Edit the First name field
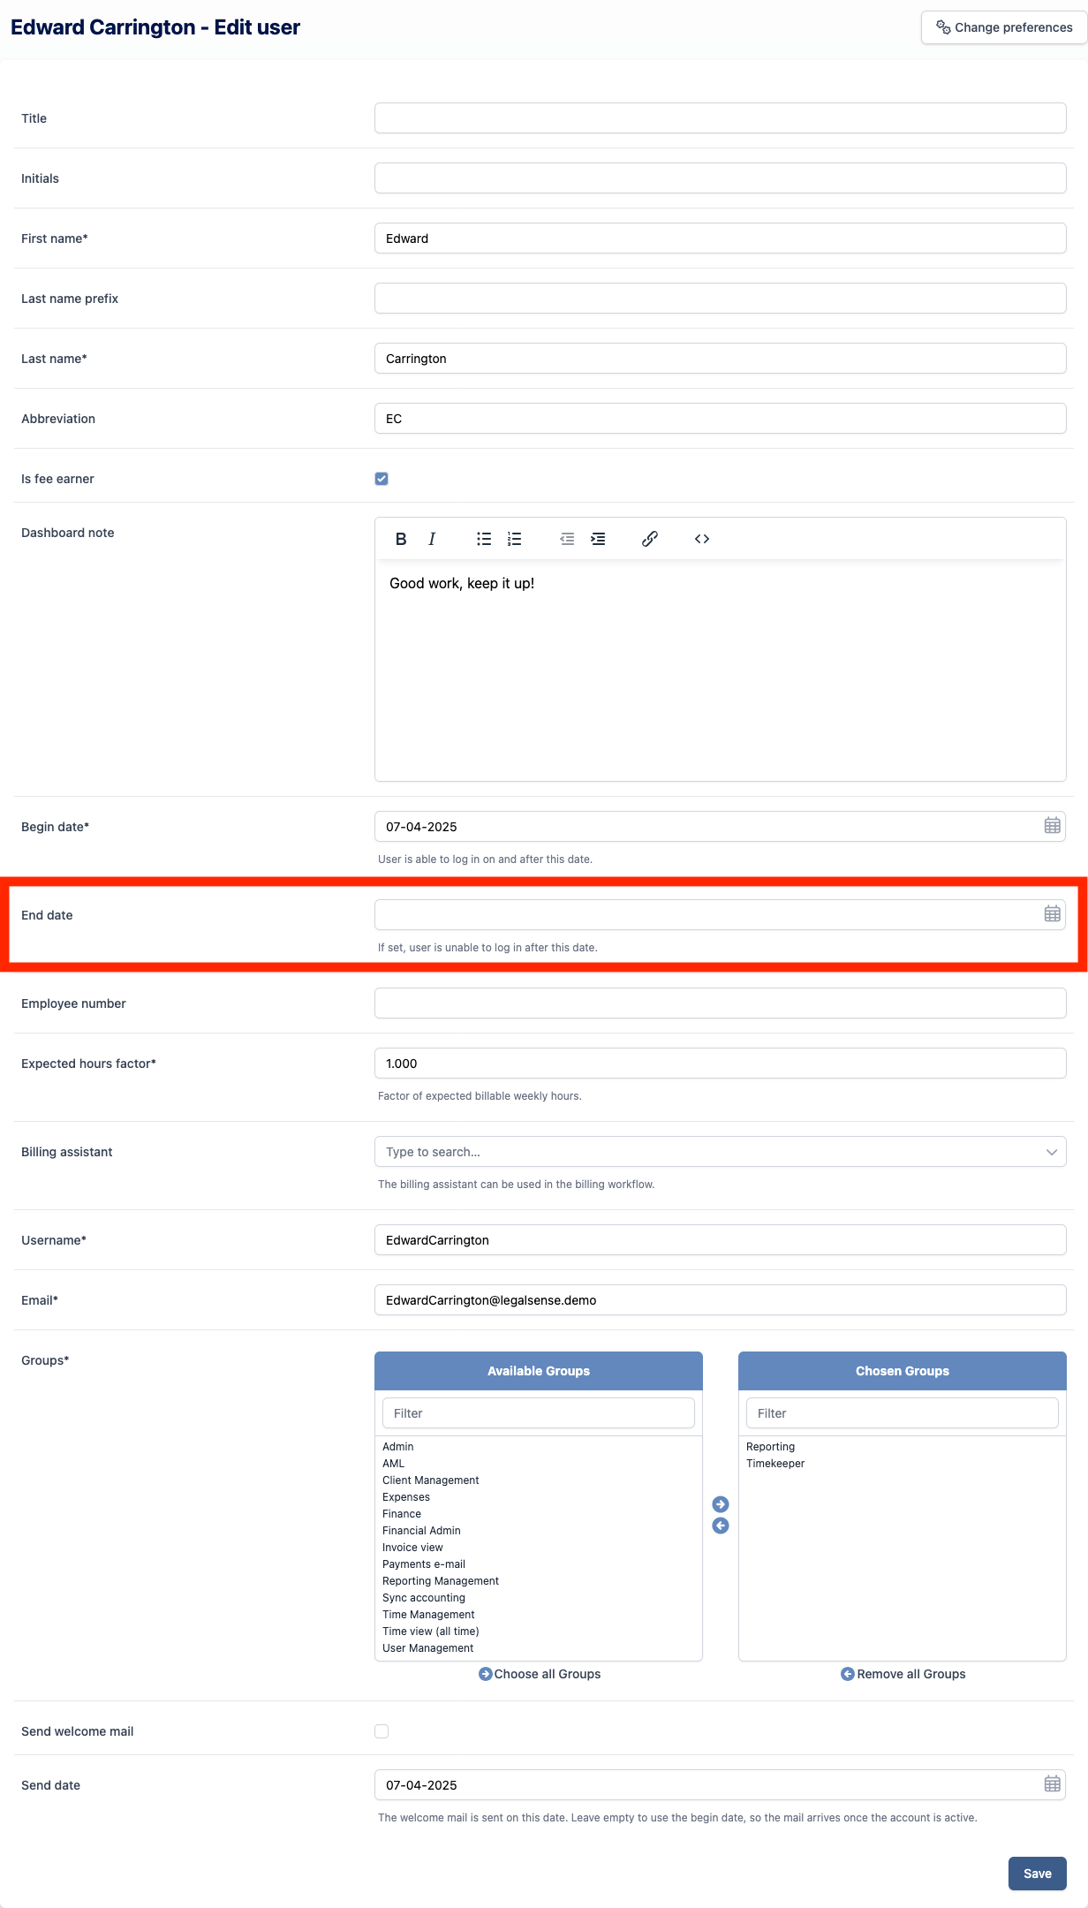Screen dimensions: 1088x1908 coord(721,238)
